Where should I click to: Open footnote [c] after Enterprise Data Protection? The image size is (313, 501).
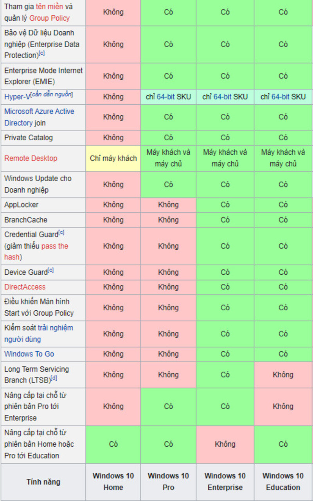tap(42, 54)
